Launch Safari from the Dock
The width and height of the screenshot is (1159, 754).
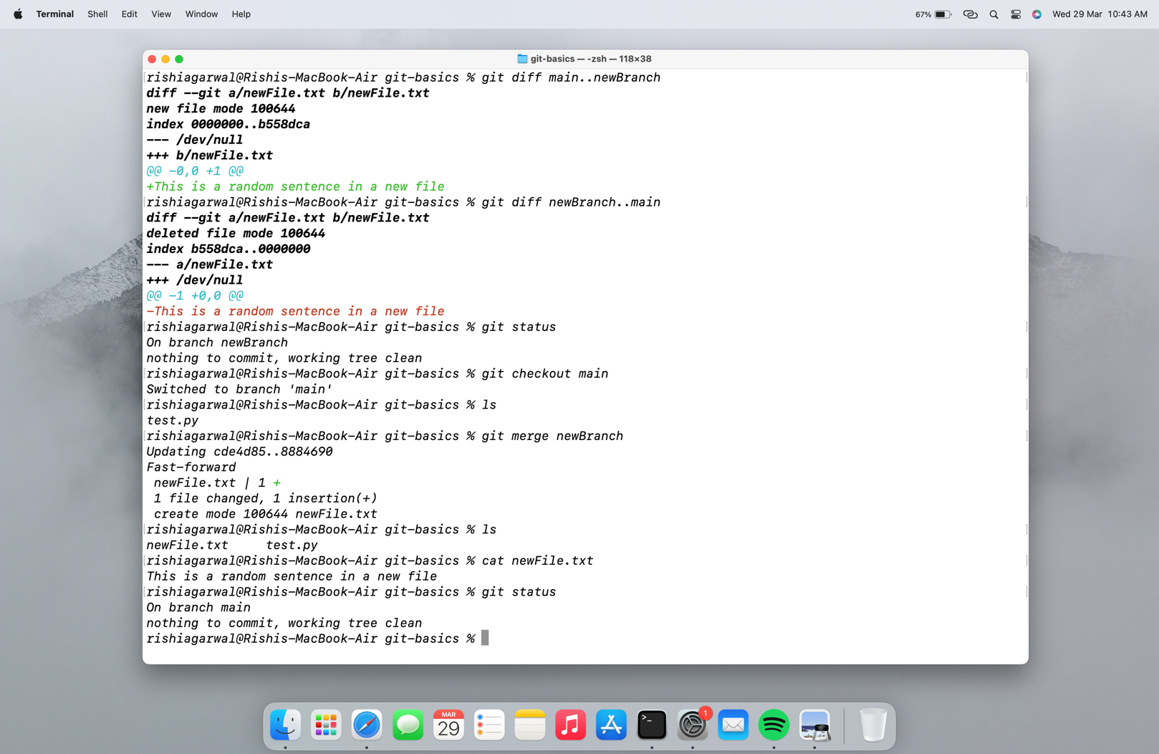click(367, 725)
